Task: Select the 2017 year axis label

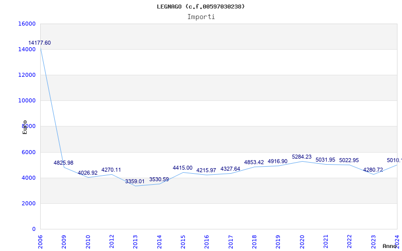Action: 231,242
